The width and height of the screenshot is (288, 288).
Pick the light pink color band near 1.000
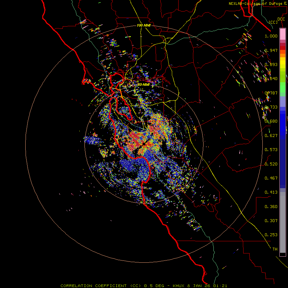[283, 34]
